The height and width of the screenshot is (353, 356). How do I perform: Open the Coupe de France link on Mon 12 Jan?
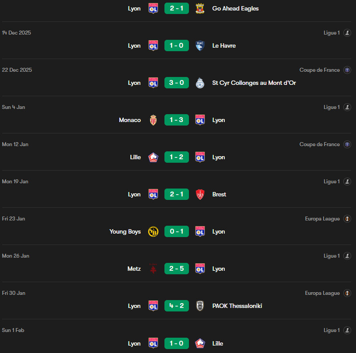(319, 144)
